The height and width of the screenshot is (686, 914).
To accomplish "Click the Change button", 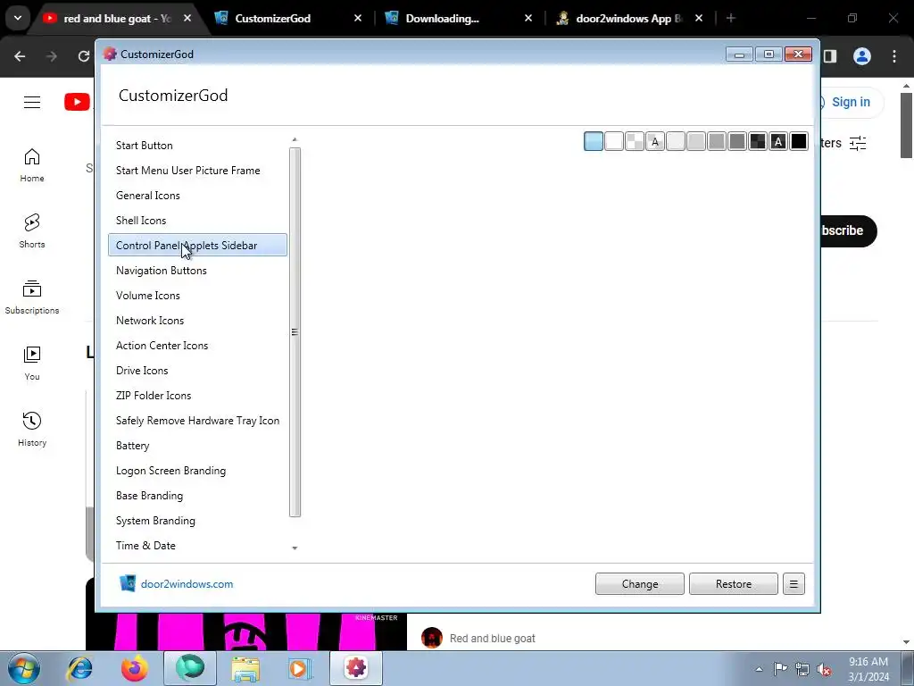I will point(639,584).
